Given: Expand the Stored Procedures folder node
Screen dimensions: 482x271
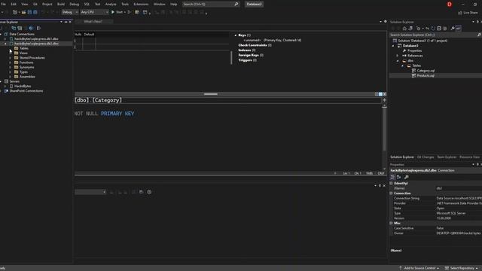Looking at the screenshot, I should coord(10,58).
